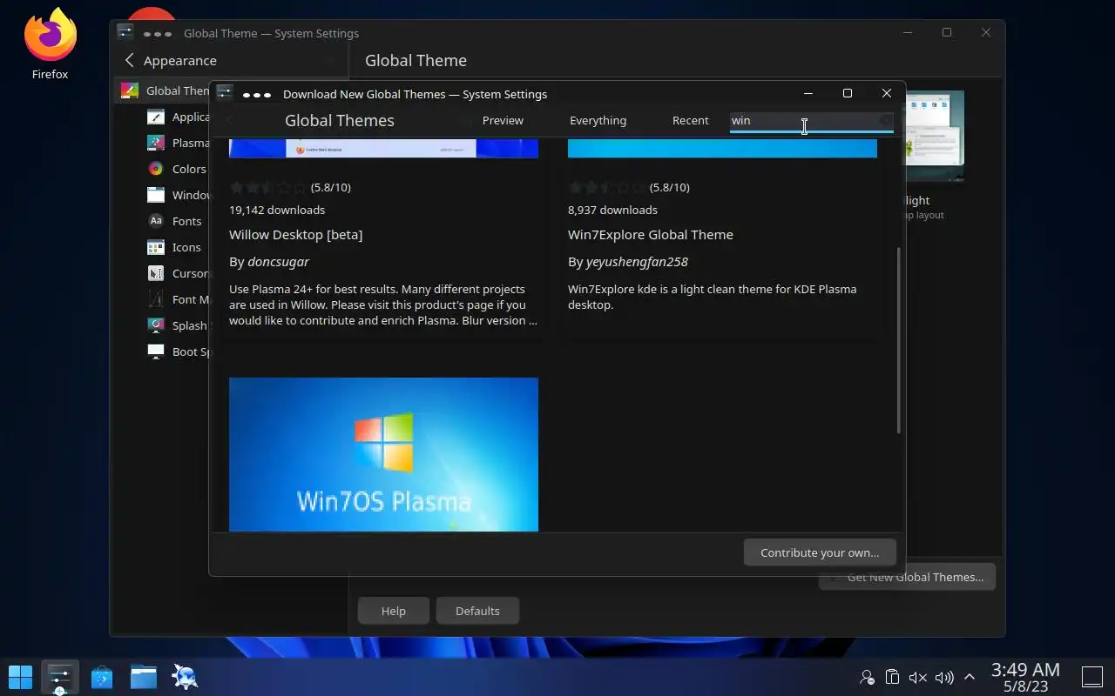Select Icons in the Appearance sidebar
Screen dimensions: 1115x696
coord(180,247)
